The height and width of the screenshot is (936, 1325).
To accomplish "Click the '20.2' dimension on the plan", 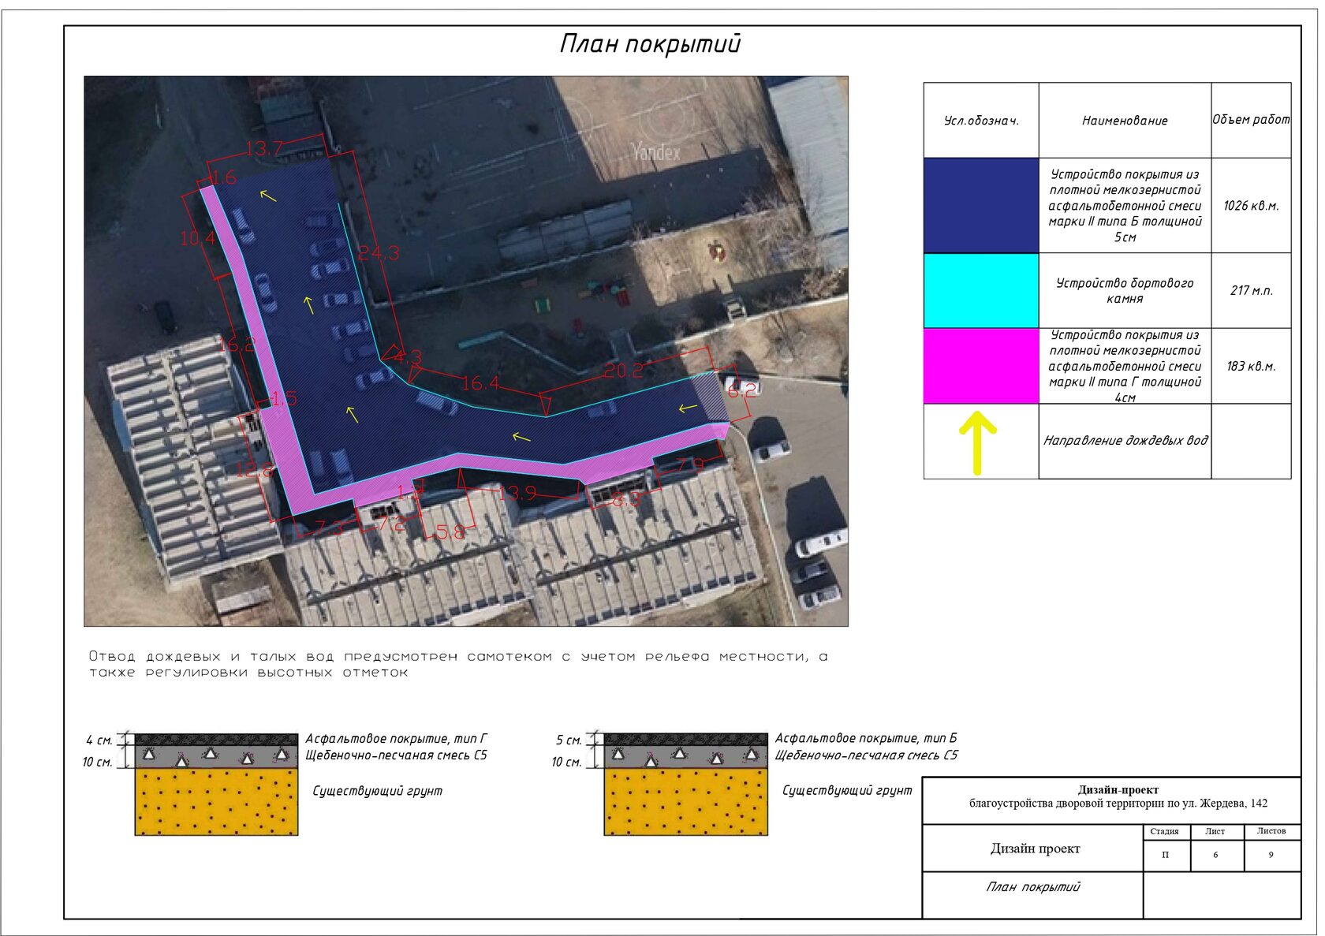I will [x=623, y=371].
